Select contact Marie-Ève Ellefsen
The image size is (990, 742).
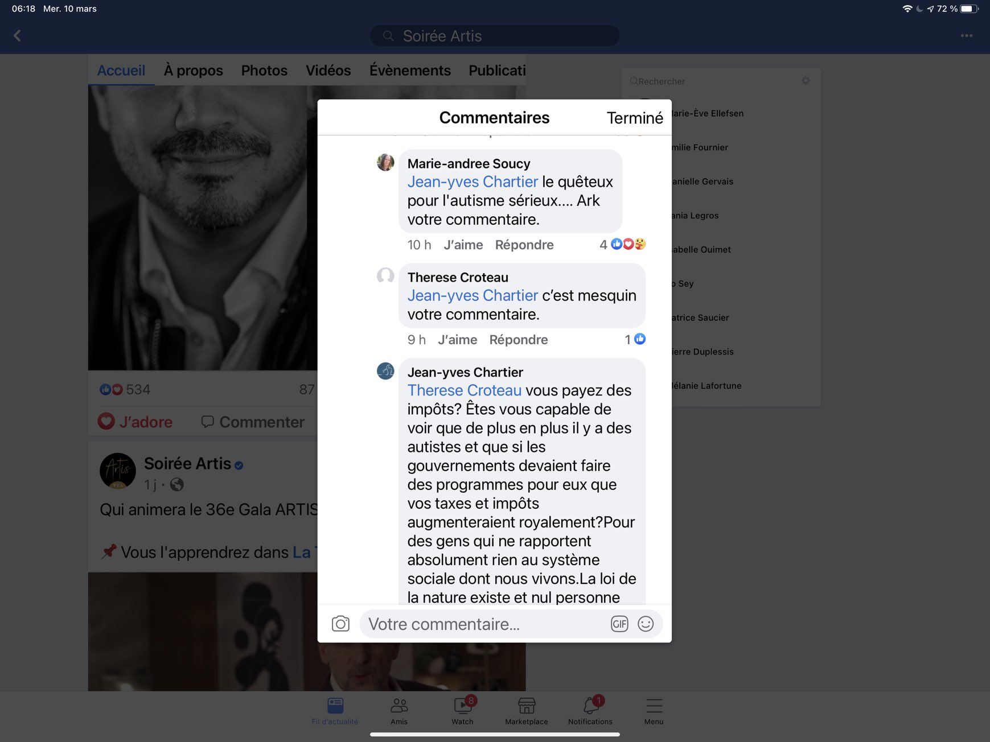click(707, 113)
